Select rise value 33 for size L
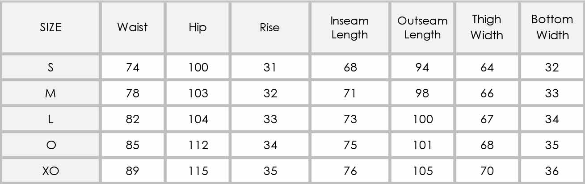 click(x=269, y=119)
